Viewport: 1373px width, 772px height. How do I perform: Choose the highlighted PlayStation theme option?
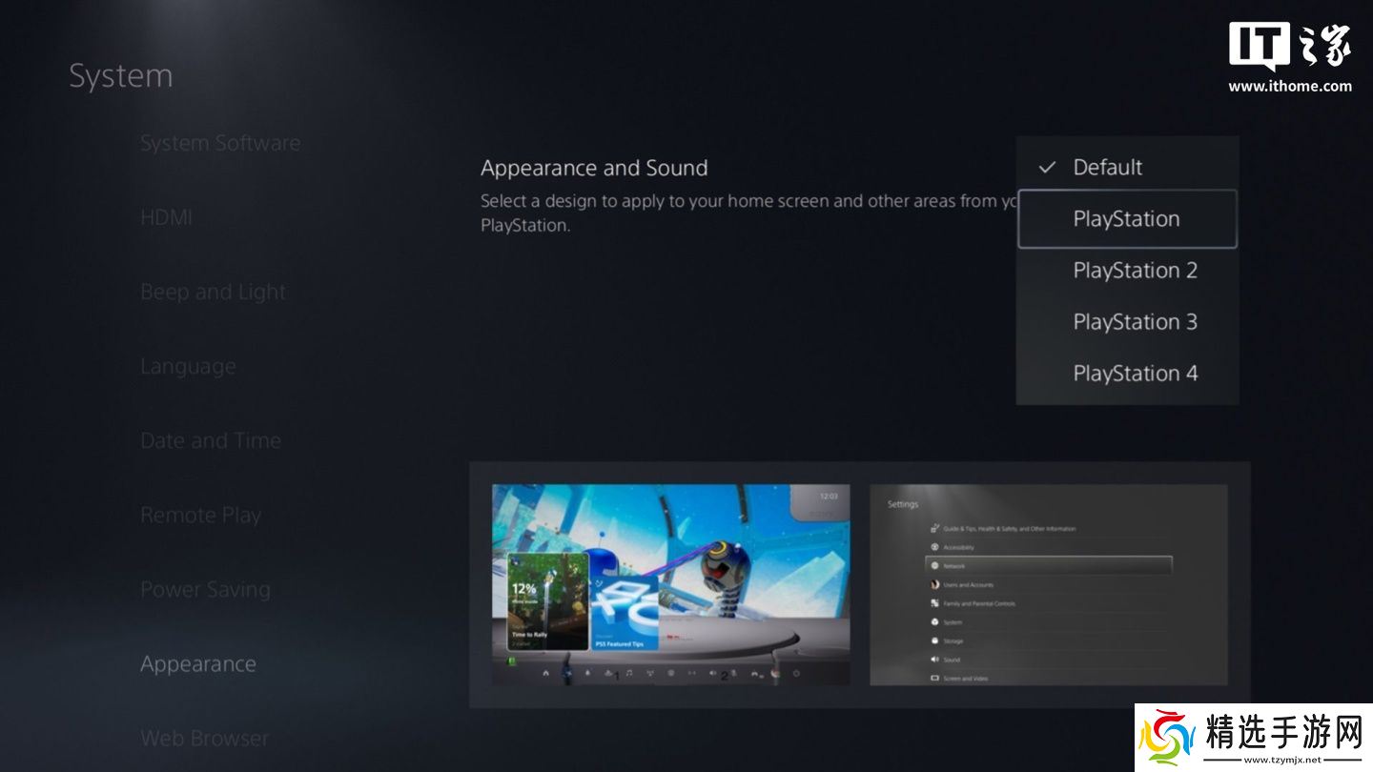coord(1126,219)
